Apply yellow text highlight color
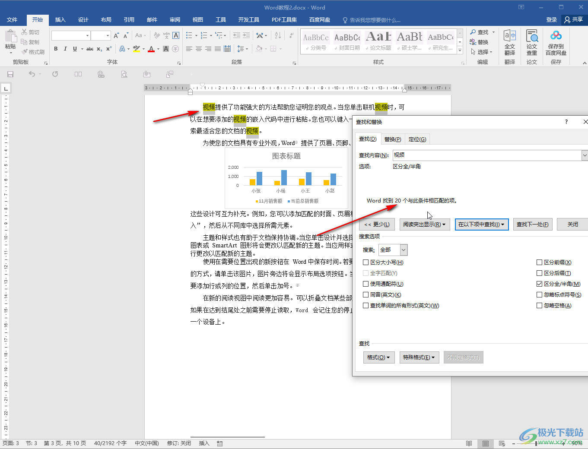The width and height of the screenshot is (588, 449). 137,49
